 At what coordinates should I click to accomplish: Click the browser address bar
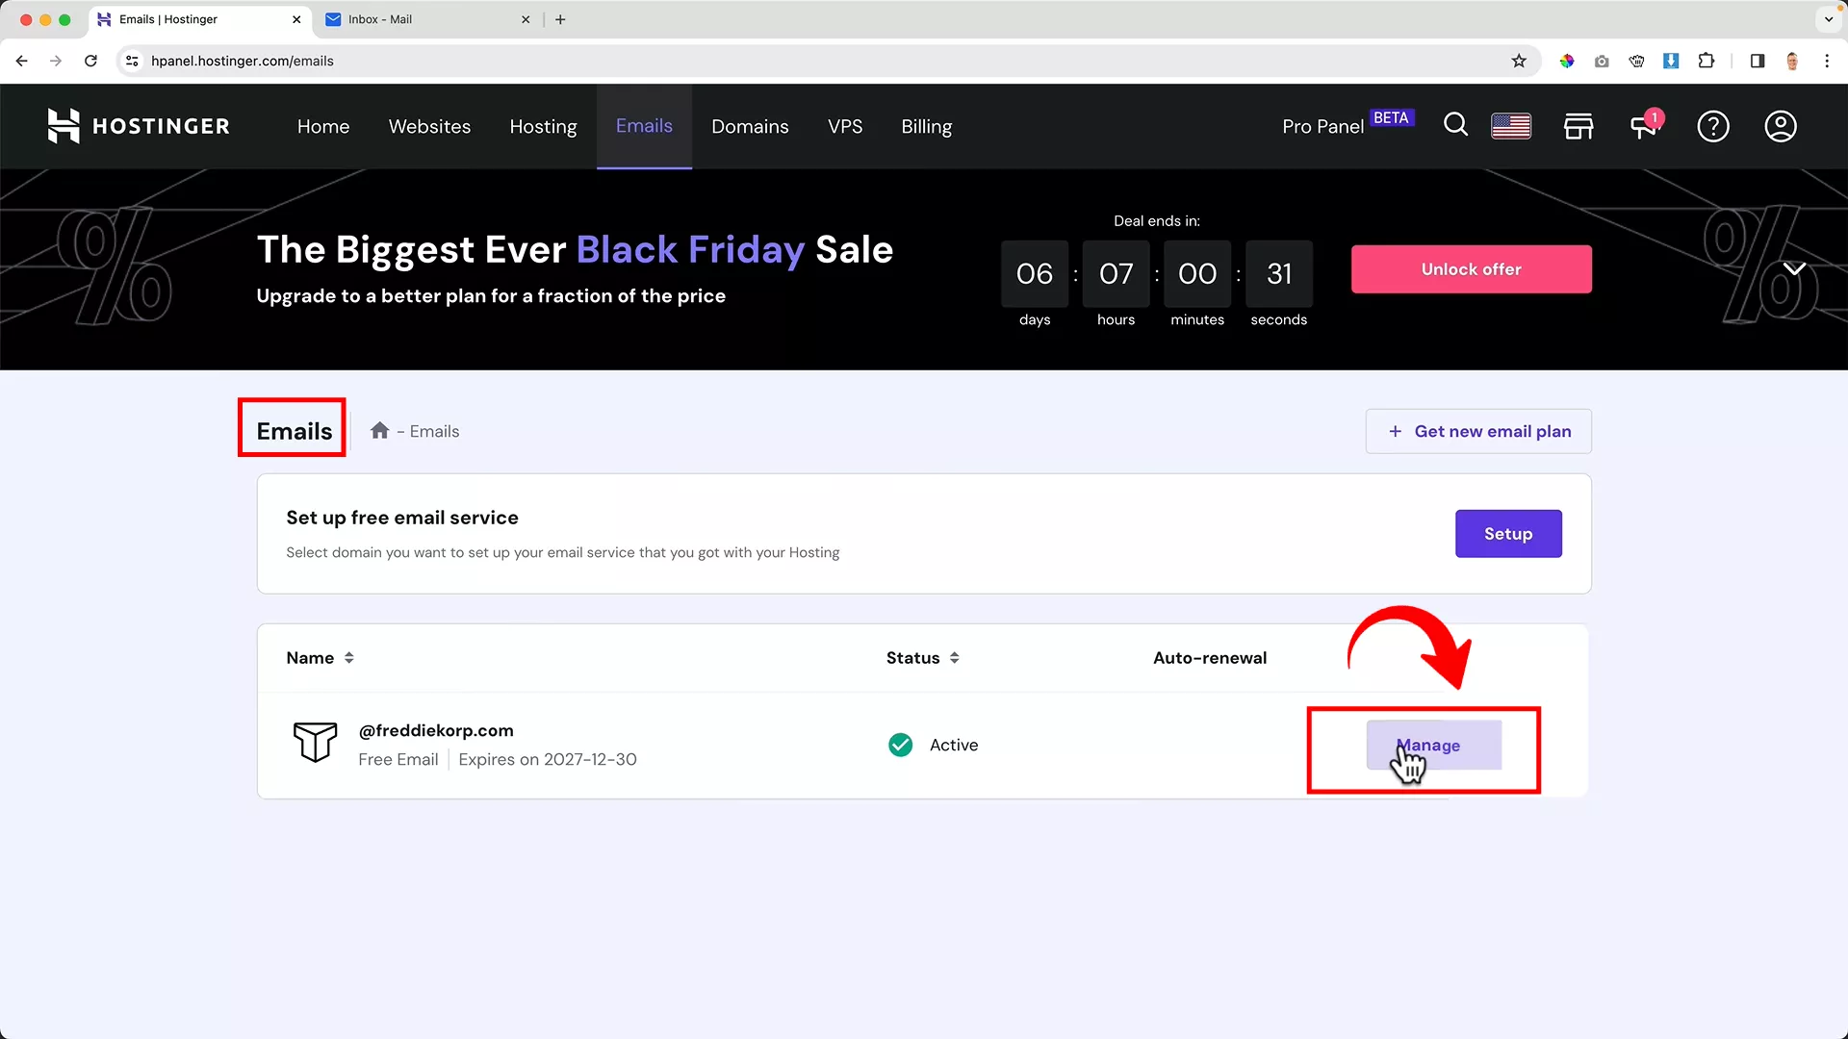pyautogui.click(x=770, y=61)
